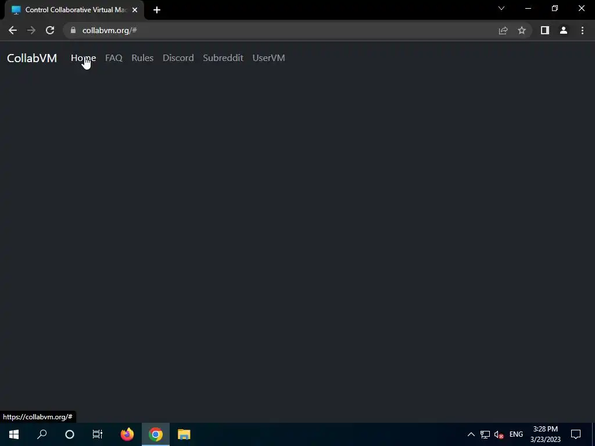Click the ENG language indicator
The height and width of the screenshot is (446, 595).
(516, 434)
